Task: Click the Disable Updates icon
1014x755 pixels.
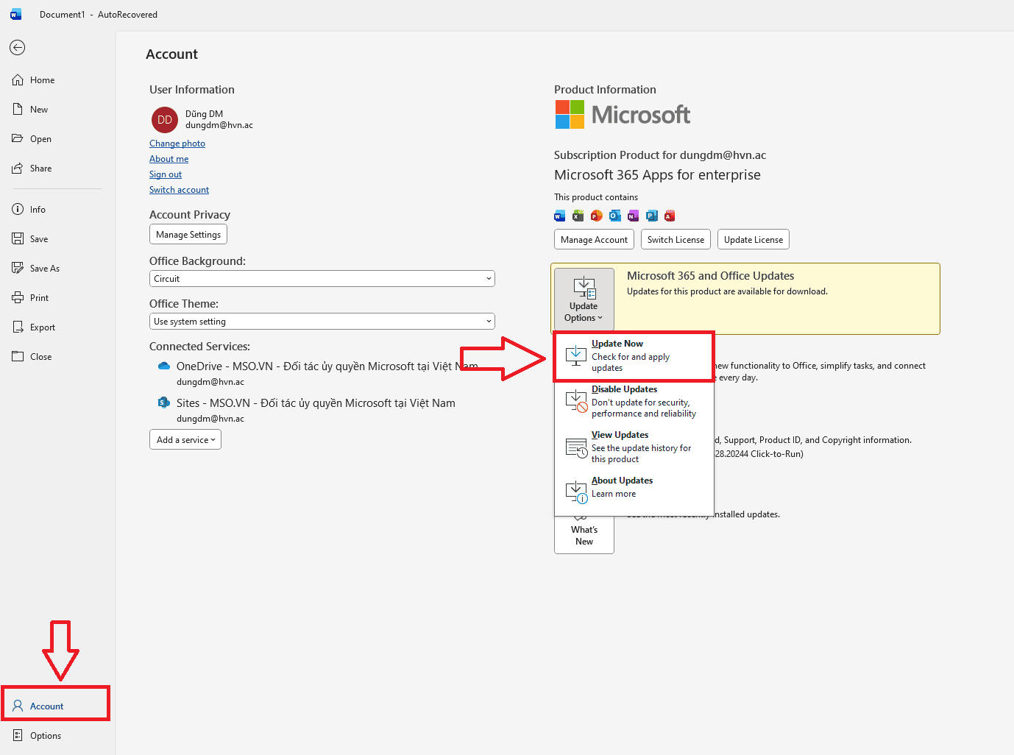Action: [x=575, y=401]
